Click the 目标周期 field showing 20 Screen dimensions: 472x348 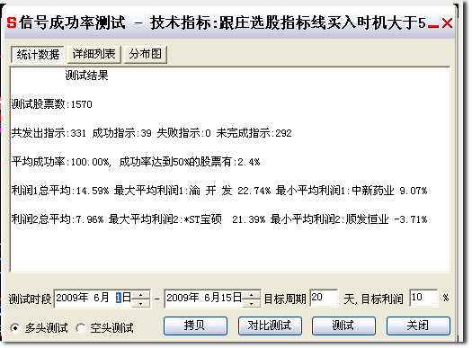pyautogui.click(x=324, y=298)
